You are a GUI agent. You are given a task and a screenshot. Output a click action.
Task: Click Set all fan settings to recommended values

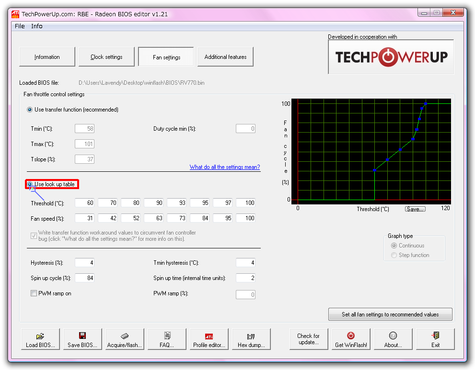coord(390,314)
